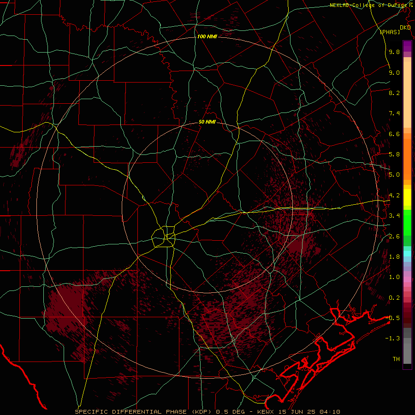Click the -1.3 color scale value
The image size is (415, 415).
click(392, 339)
